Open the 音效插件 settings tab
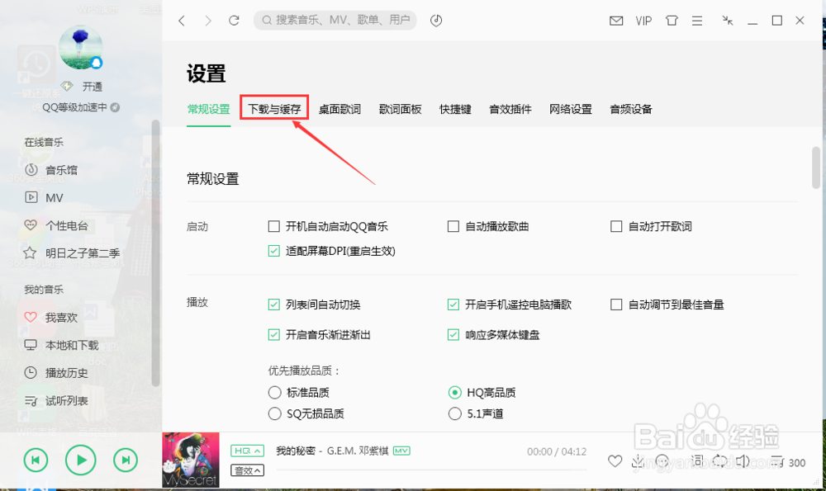This screenshot has height=491, width=826. 510,108
